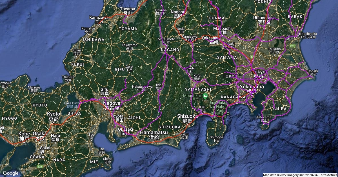Screen dimensions: 338x177
Task: Select the Tokyo city label
Action: (259, 72)
